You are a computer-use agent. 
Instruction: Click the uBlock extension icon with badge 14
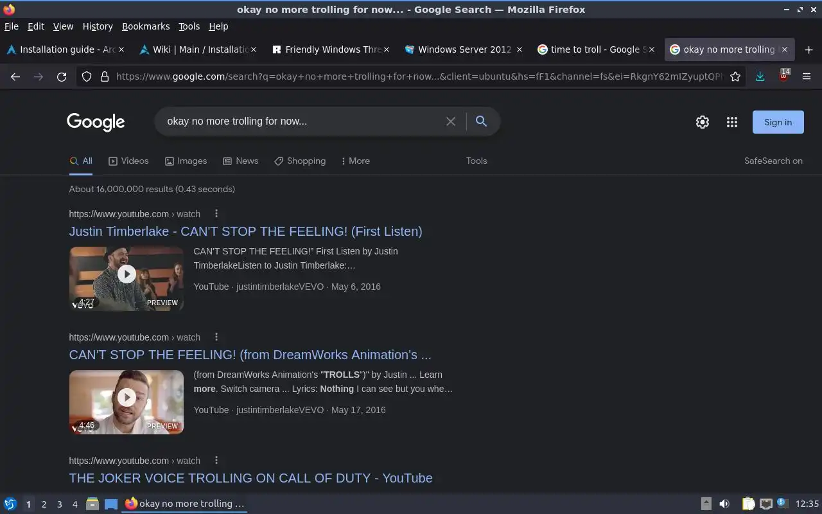[783, 75]
